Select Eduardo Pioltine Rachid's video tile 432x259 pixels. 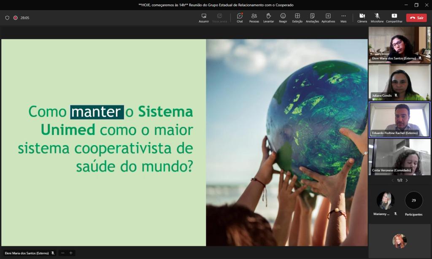click(x=400, y=120)
